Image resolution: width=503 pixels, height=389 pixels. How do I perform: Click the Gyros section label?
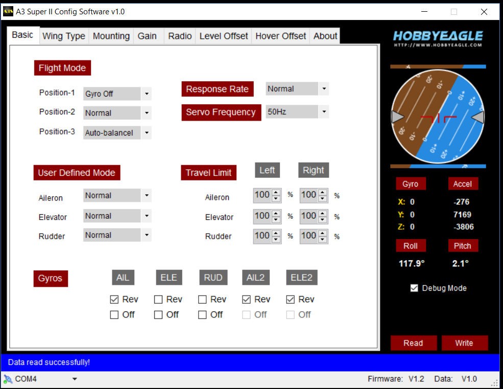[51, 278]
